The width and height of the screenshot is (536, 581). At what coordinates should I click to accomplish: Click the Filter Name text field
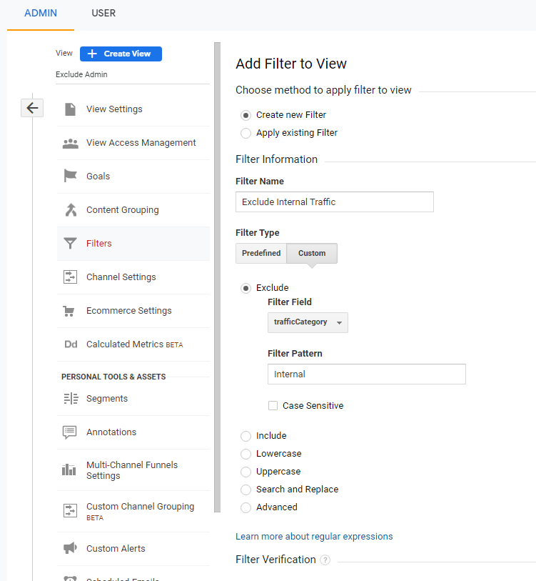click(x=334, y=202)
